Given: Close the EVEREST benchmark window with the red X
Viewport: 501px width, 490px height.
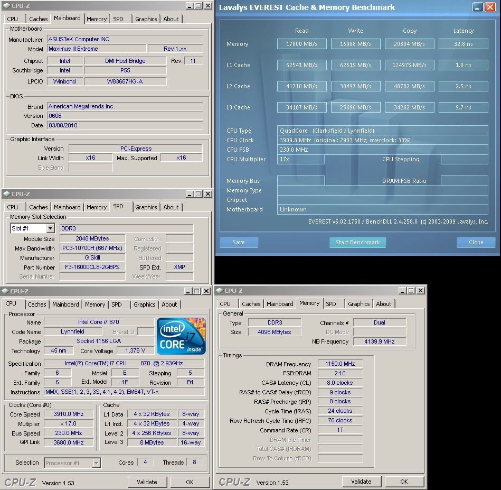Looking at the screenshot, I should (x=490, y=7).
